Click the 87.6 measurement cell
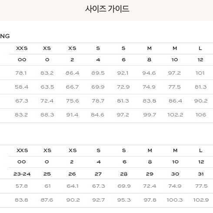This screenshot has width=213, height=213. pyautogui.click(x=47, y=200)
